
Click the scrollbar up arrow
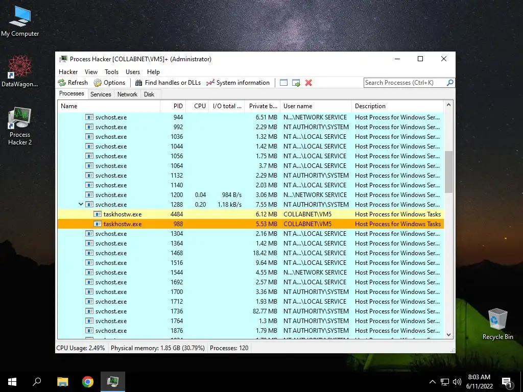[x=448, y=105]
